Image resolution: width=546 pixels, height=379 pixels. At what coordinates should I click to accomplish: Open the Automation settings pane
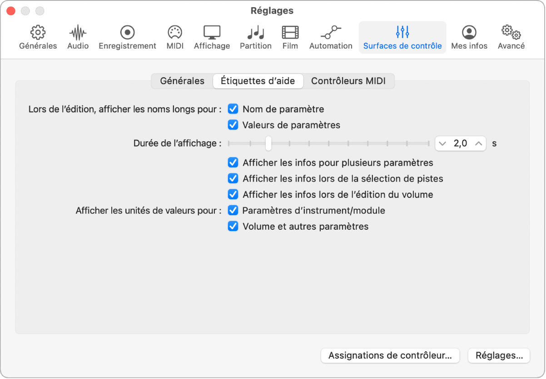click(x=331, y=36)
